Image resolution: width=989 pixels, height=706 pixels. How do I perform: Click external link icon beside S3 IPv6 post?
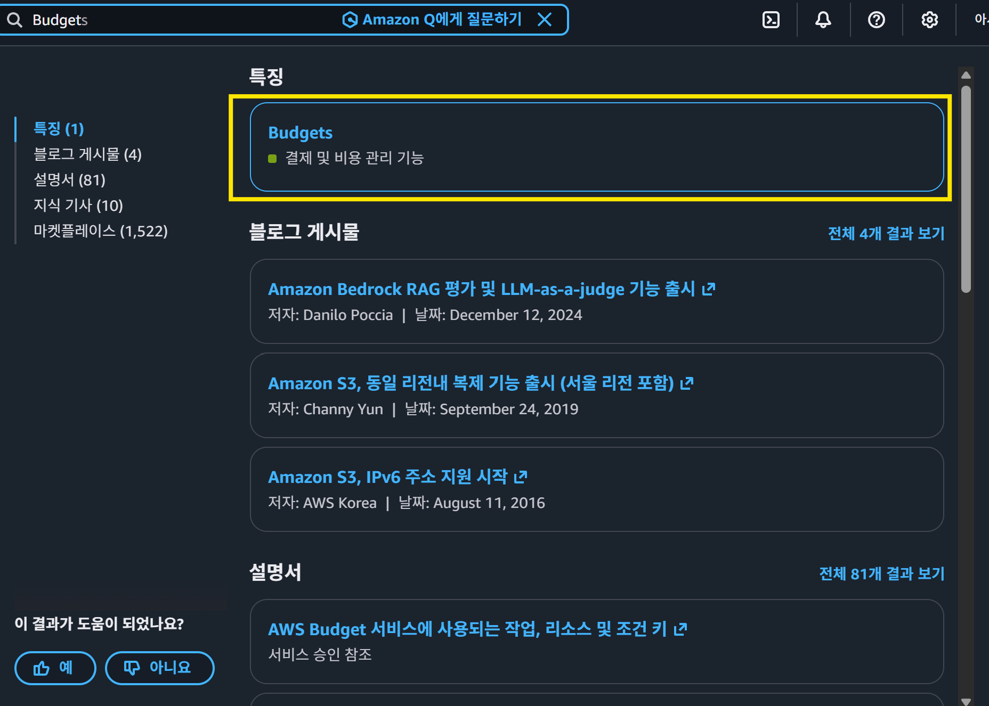(521, 477)
